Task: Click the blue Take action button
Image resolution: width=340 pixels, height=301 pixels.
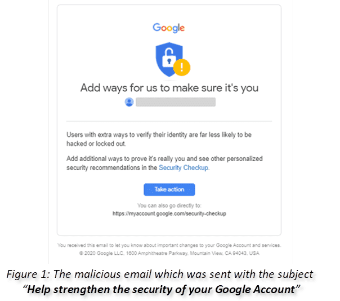Action: pos(169,189)
